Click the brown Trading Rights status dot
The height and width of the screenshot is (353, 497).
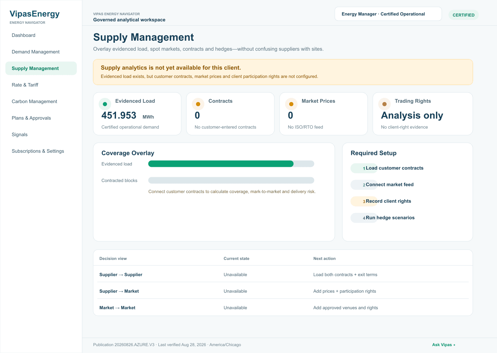[x=384, y=104]
